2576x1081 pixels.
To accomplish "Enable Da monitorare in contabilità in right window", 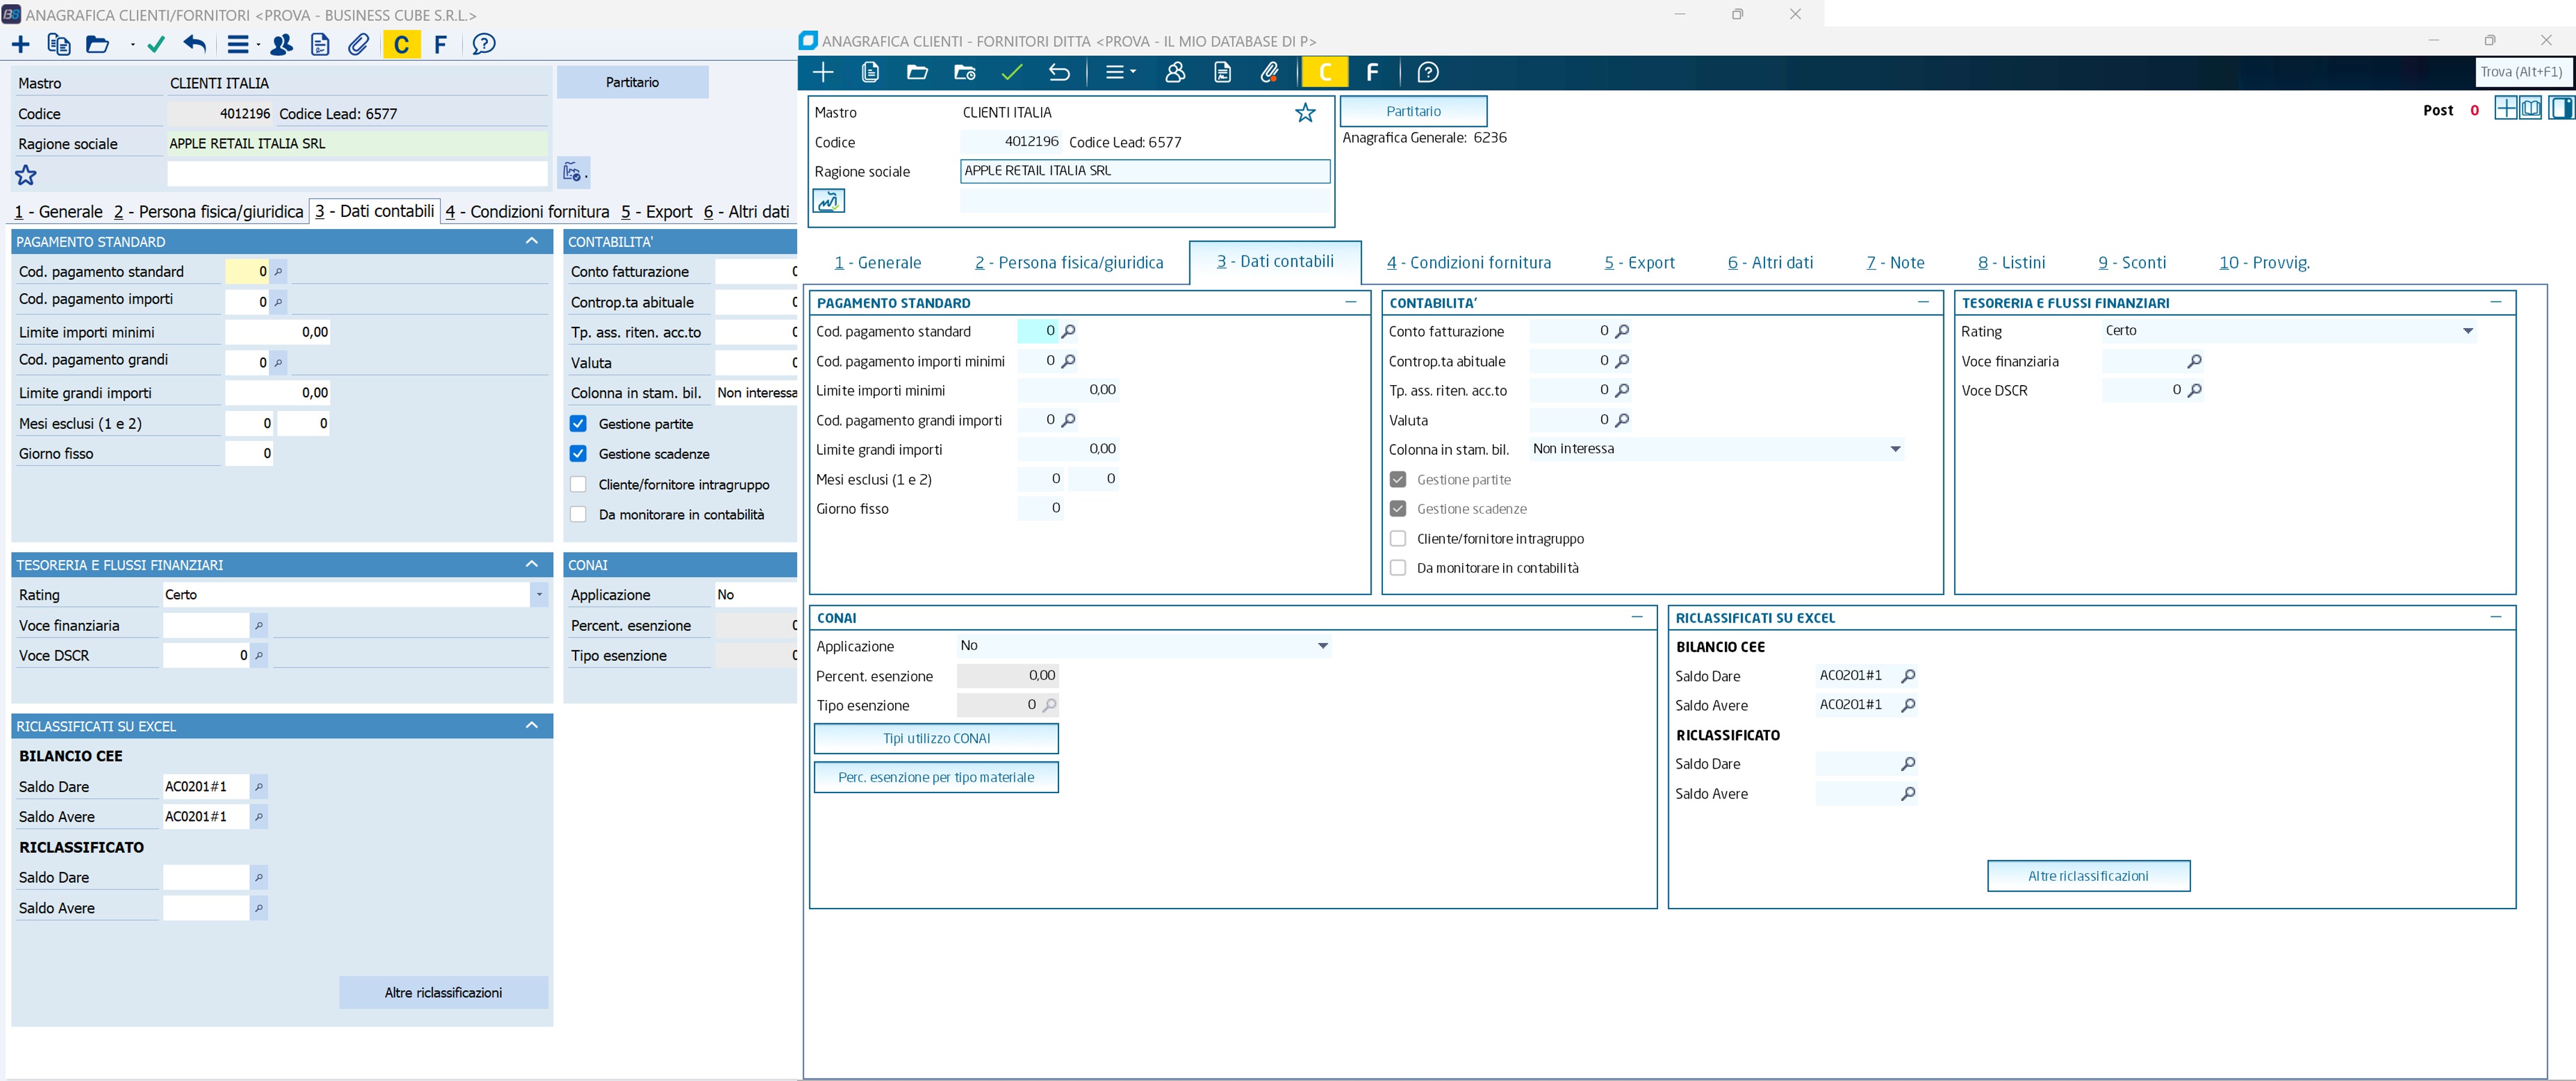I will [x=1398, y=568].
